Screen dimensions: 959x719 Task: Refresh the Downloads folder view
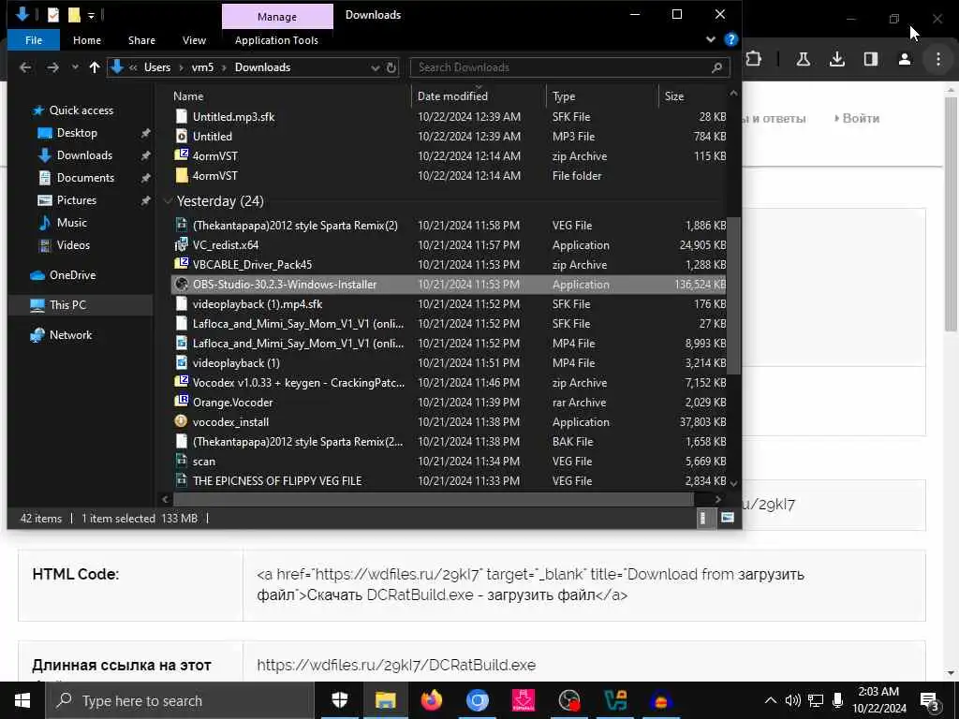[x=391, y=67]
